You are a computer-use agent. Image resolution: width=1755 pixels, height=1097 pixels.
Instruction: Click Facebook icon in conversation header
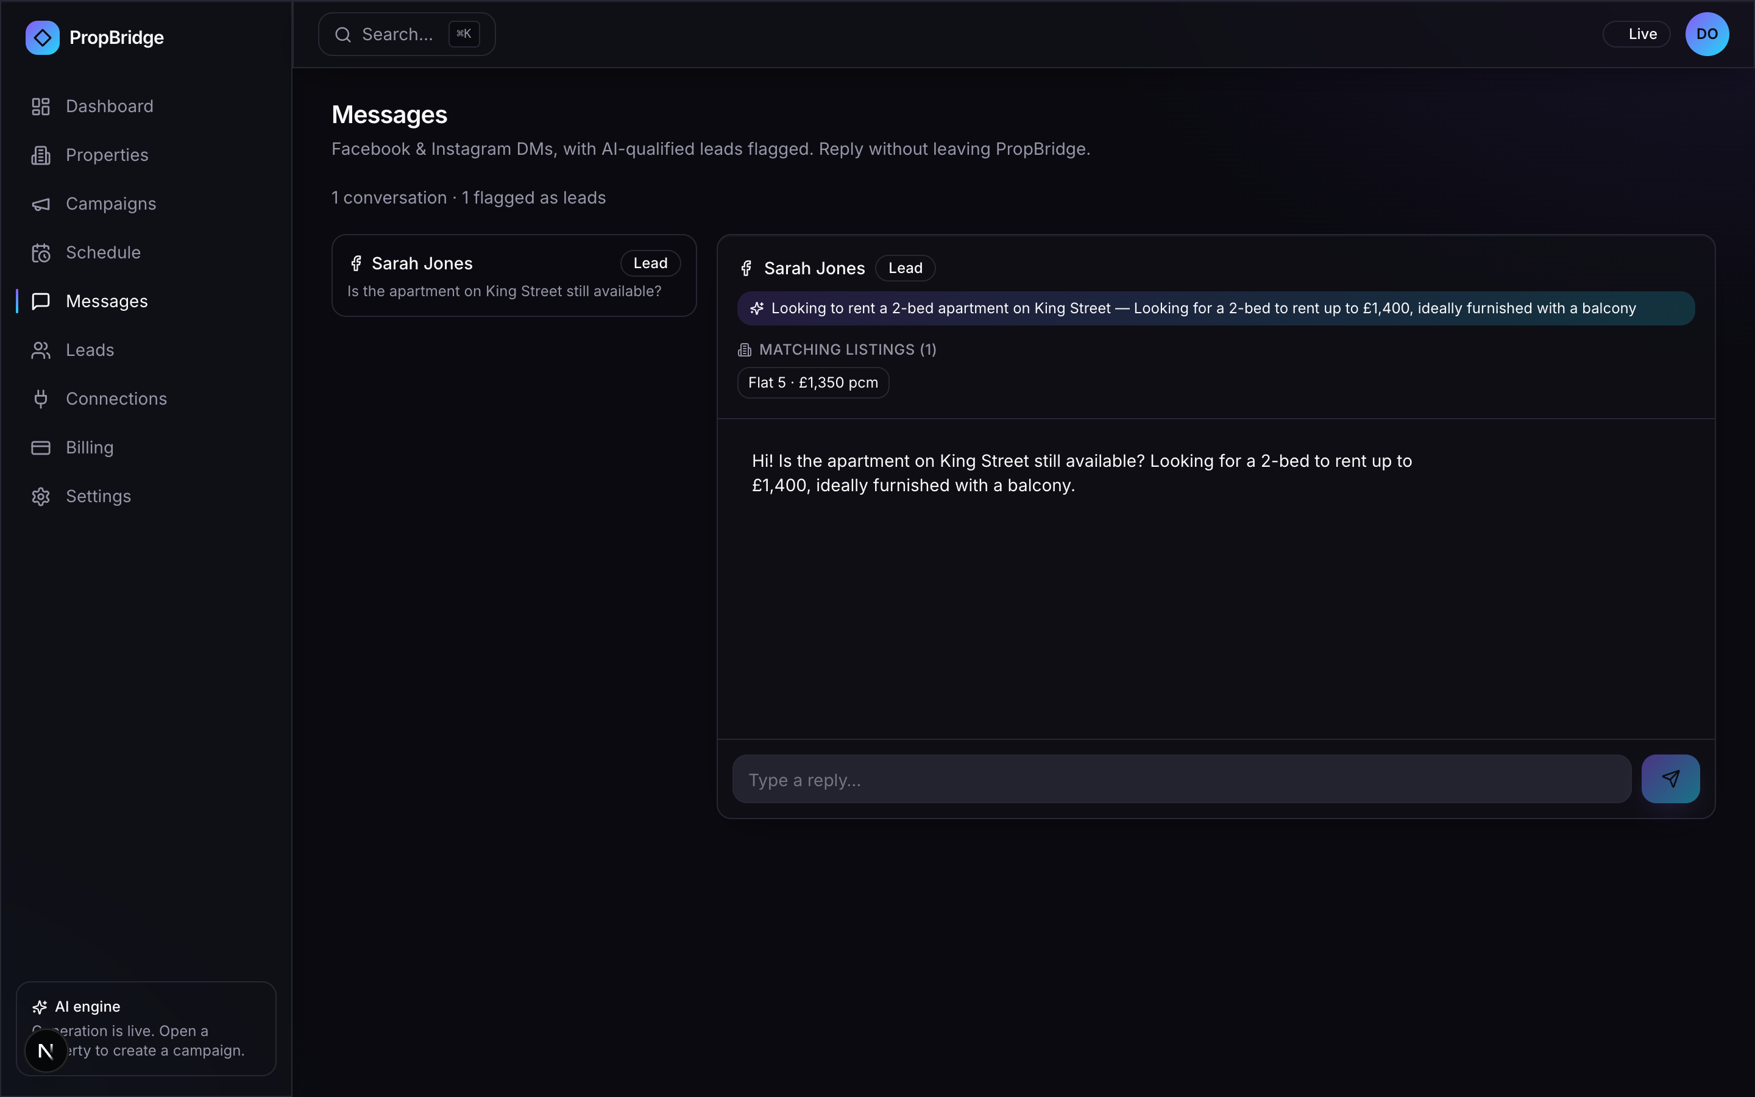pyautogui.click(x=746, y=268)
